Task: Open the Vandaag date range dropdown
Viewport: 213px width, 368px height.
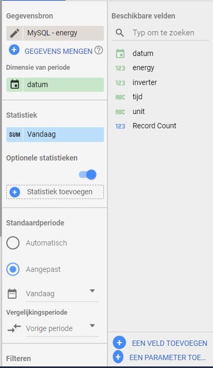Action: coord(62,294)
